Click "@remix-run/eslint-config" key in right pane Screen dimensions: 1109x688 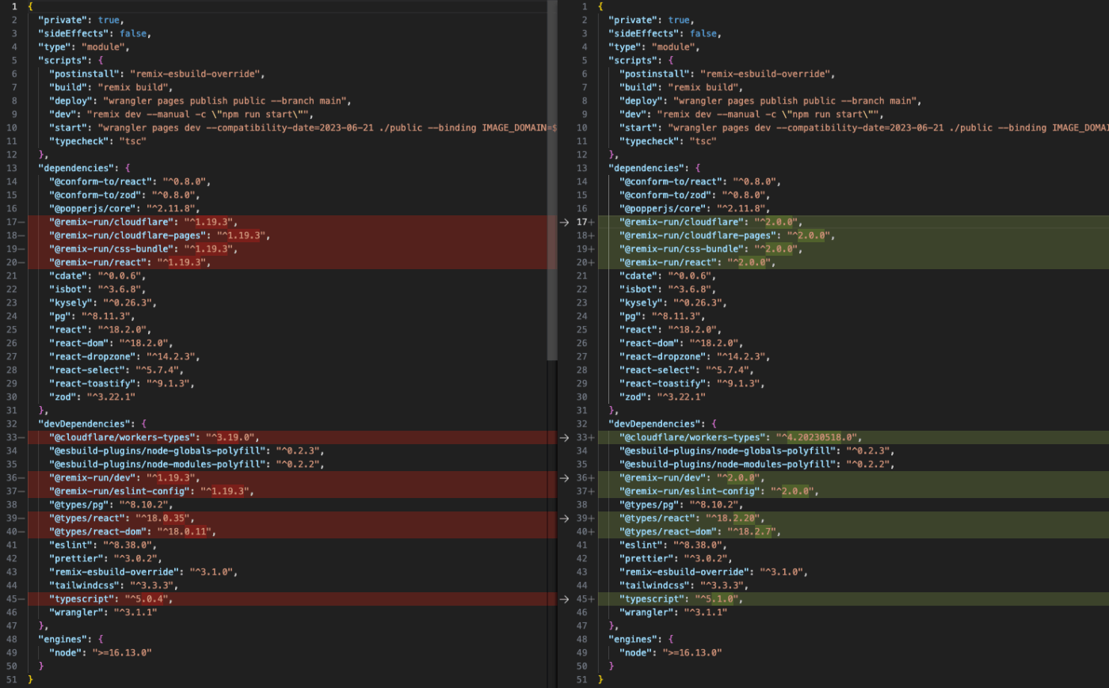pos(689,492)
